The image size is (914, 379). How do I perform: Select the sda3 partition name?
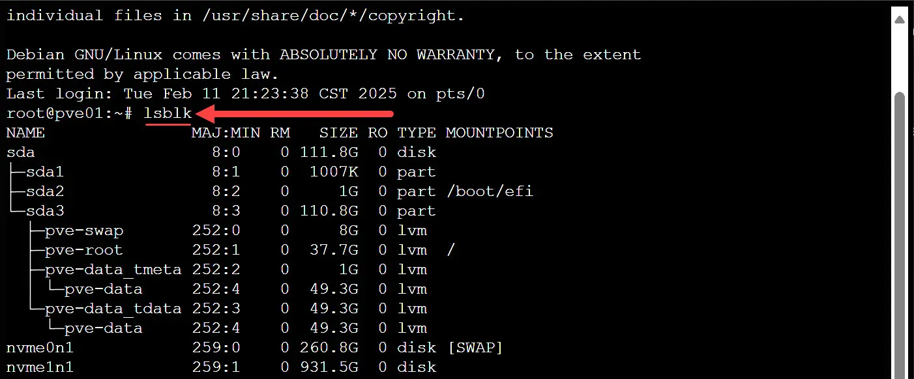click(45, 211)
